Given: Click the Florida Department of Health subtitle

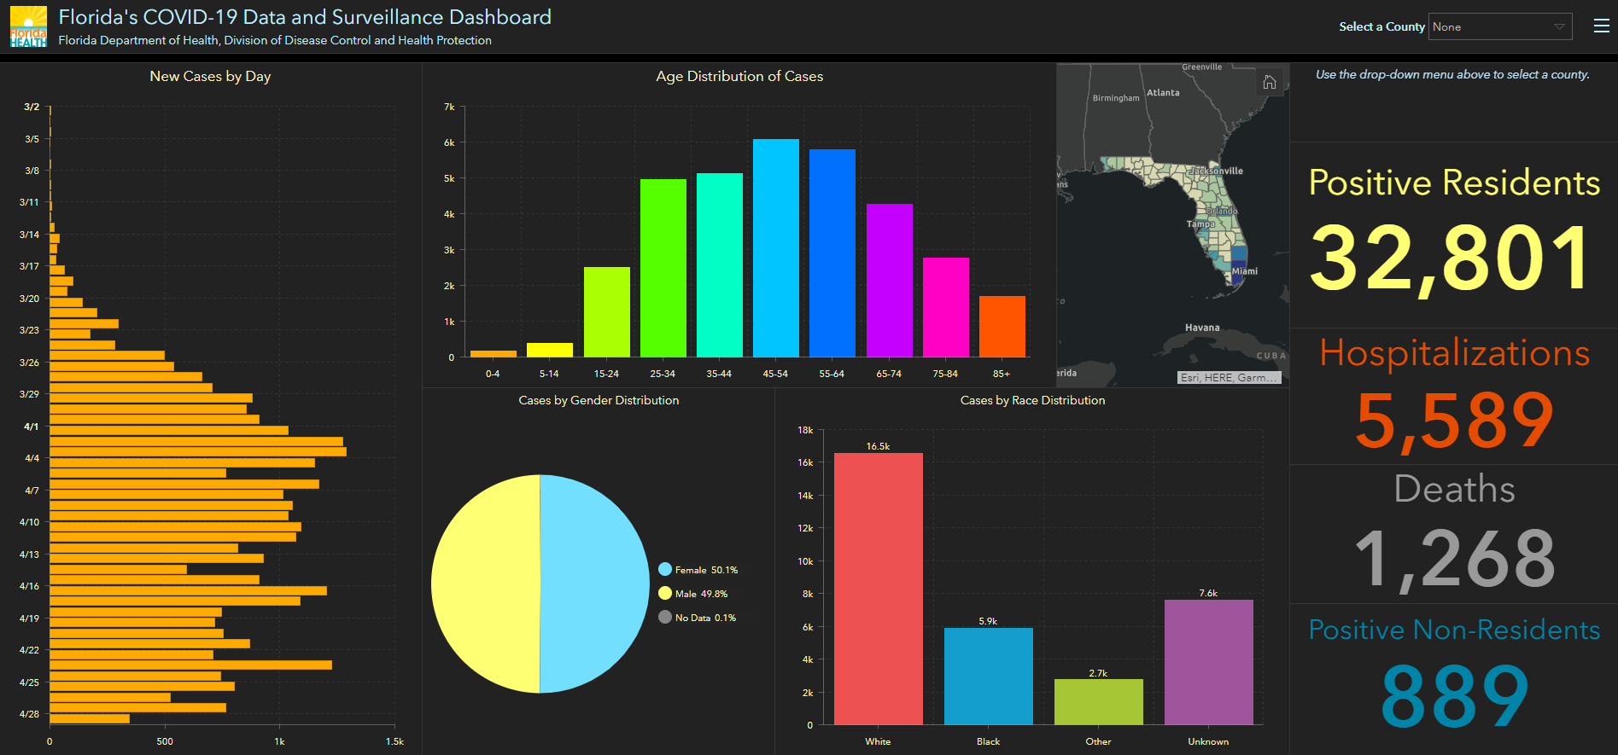Looking at the screenshot, I should (x=275, y=40).
